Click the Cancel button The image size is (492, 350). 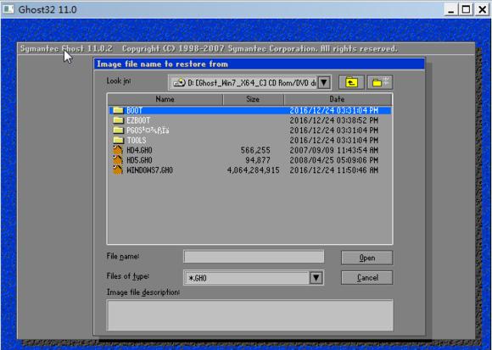coord(366,278)
